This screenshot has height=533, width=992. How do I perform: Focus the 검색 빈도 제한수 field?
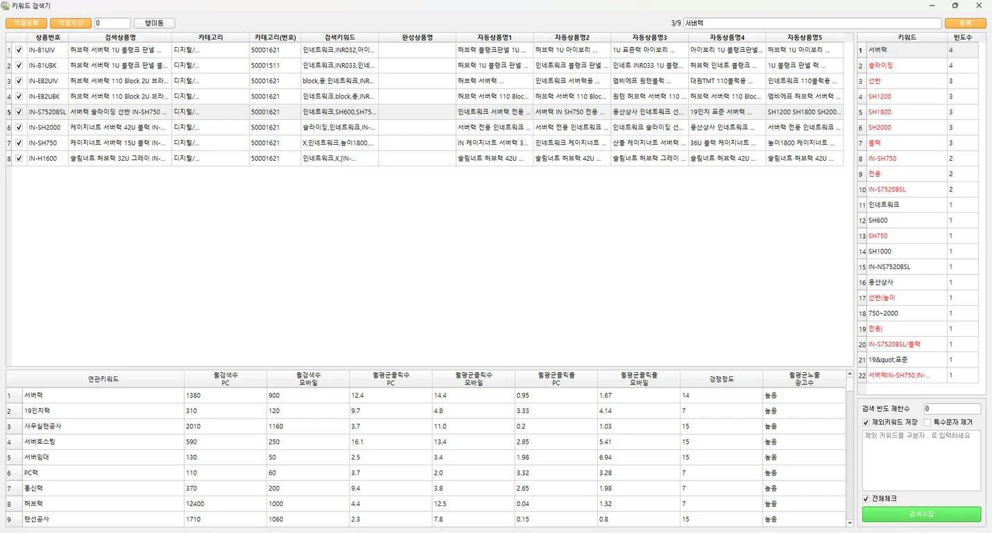(x=952, y=409)
